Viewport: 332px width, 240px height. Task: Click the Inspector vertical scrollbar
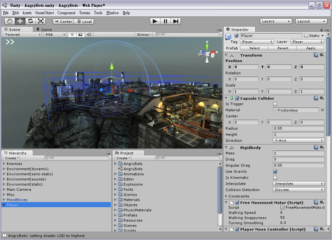click(x=328, y=87)
